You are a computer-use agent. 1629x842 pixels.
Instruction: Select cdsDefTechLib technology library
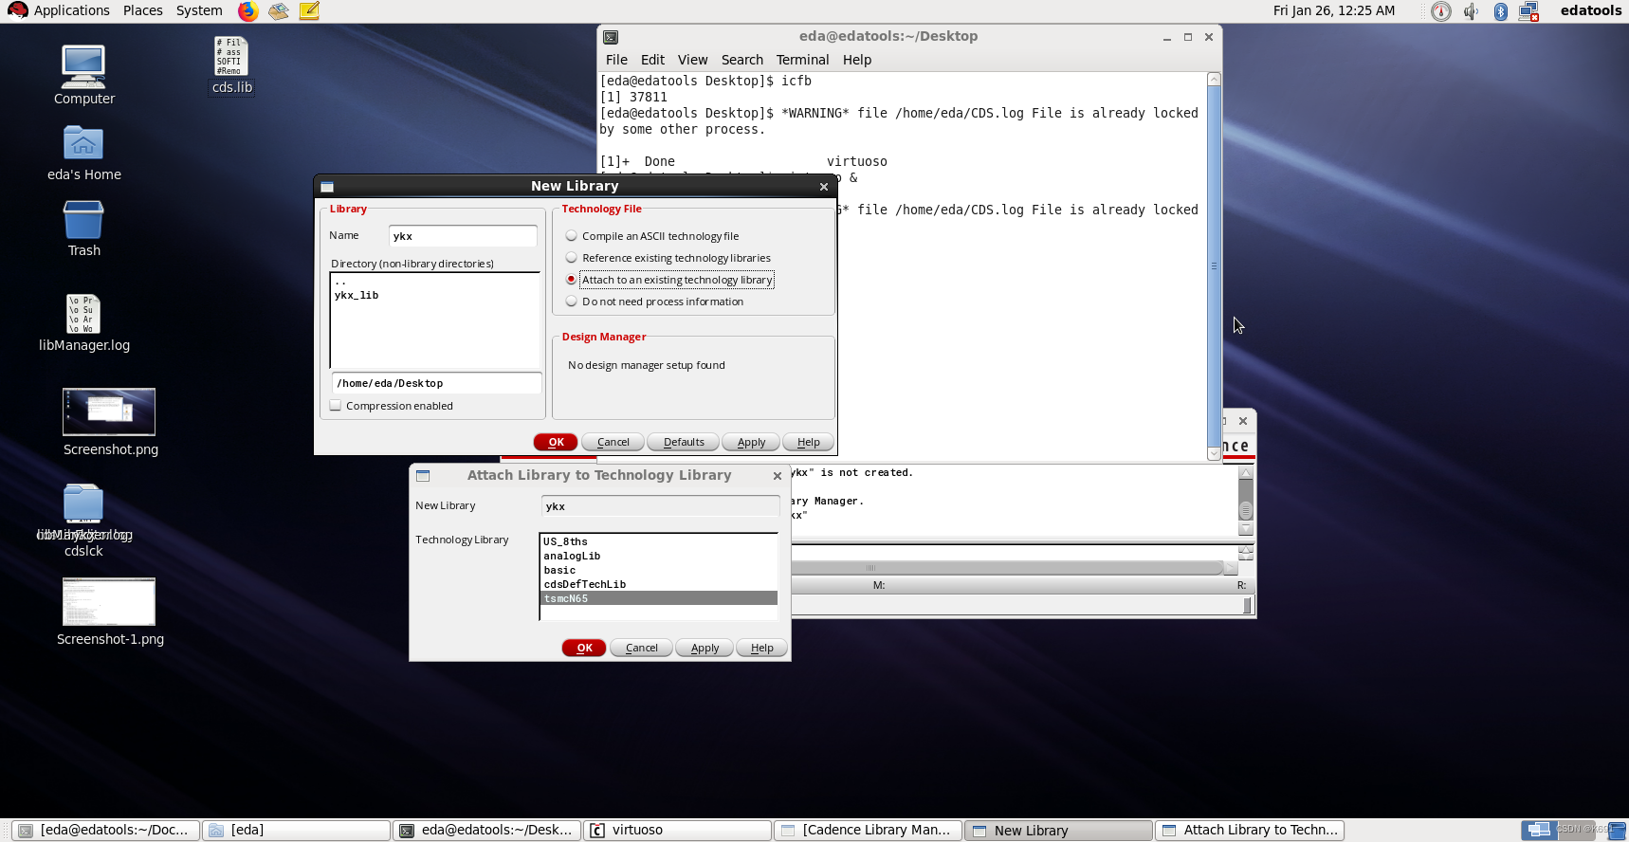pos(659,584)
